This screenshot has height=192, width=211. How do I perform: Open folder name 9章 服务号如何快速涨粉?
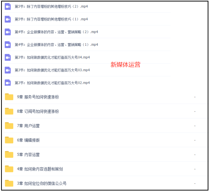click(38, 97)
